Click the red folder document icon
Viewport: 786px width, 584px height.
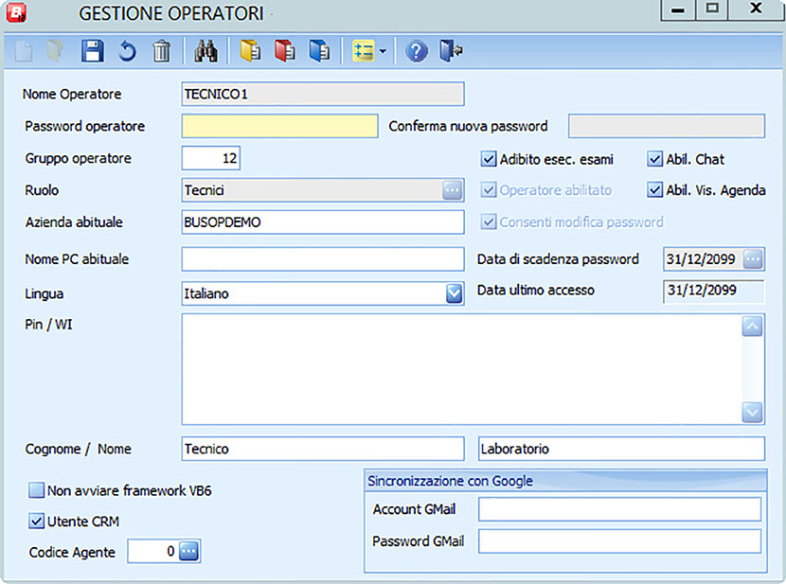[x=285, y=52]
